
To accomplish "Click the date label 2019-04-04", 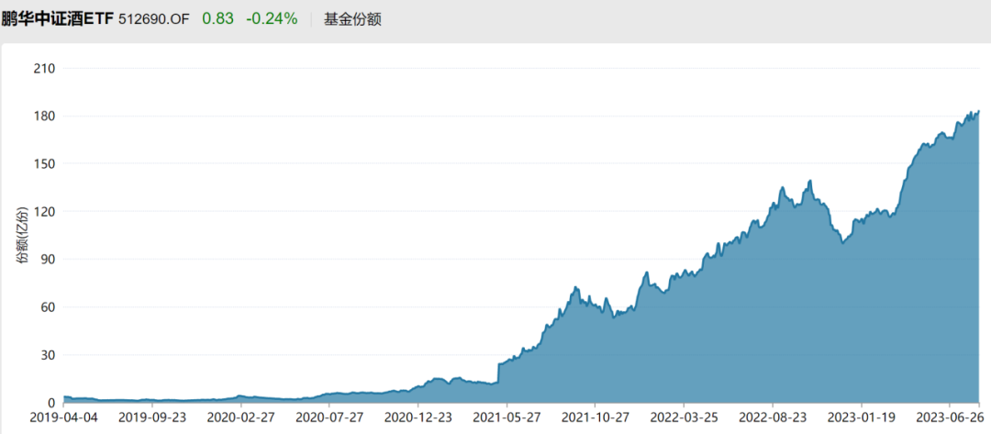I will [64, 418].
